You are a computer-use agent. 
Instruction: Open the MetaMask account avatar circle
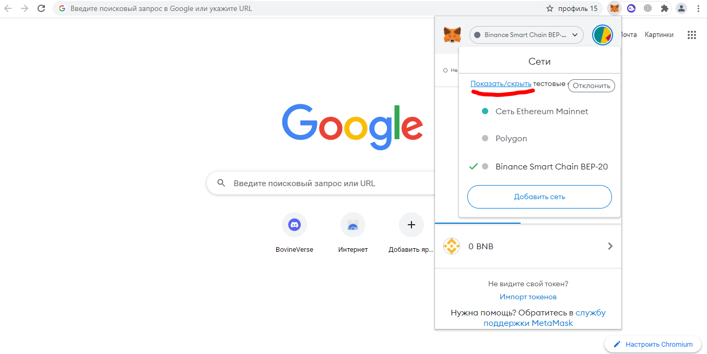tap(603, 35)
